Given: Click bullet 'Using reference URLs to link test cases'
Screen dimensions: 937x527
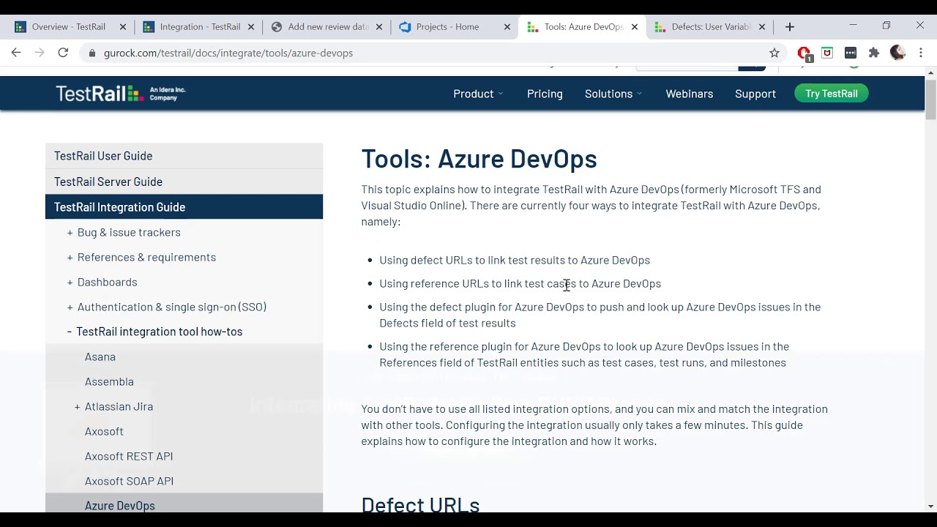Looking at the screenshot, I should pos(520,283).
